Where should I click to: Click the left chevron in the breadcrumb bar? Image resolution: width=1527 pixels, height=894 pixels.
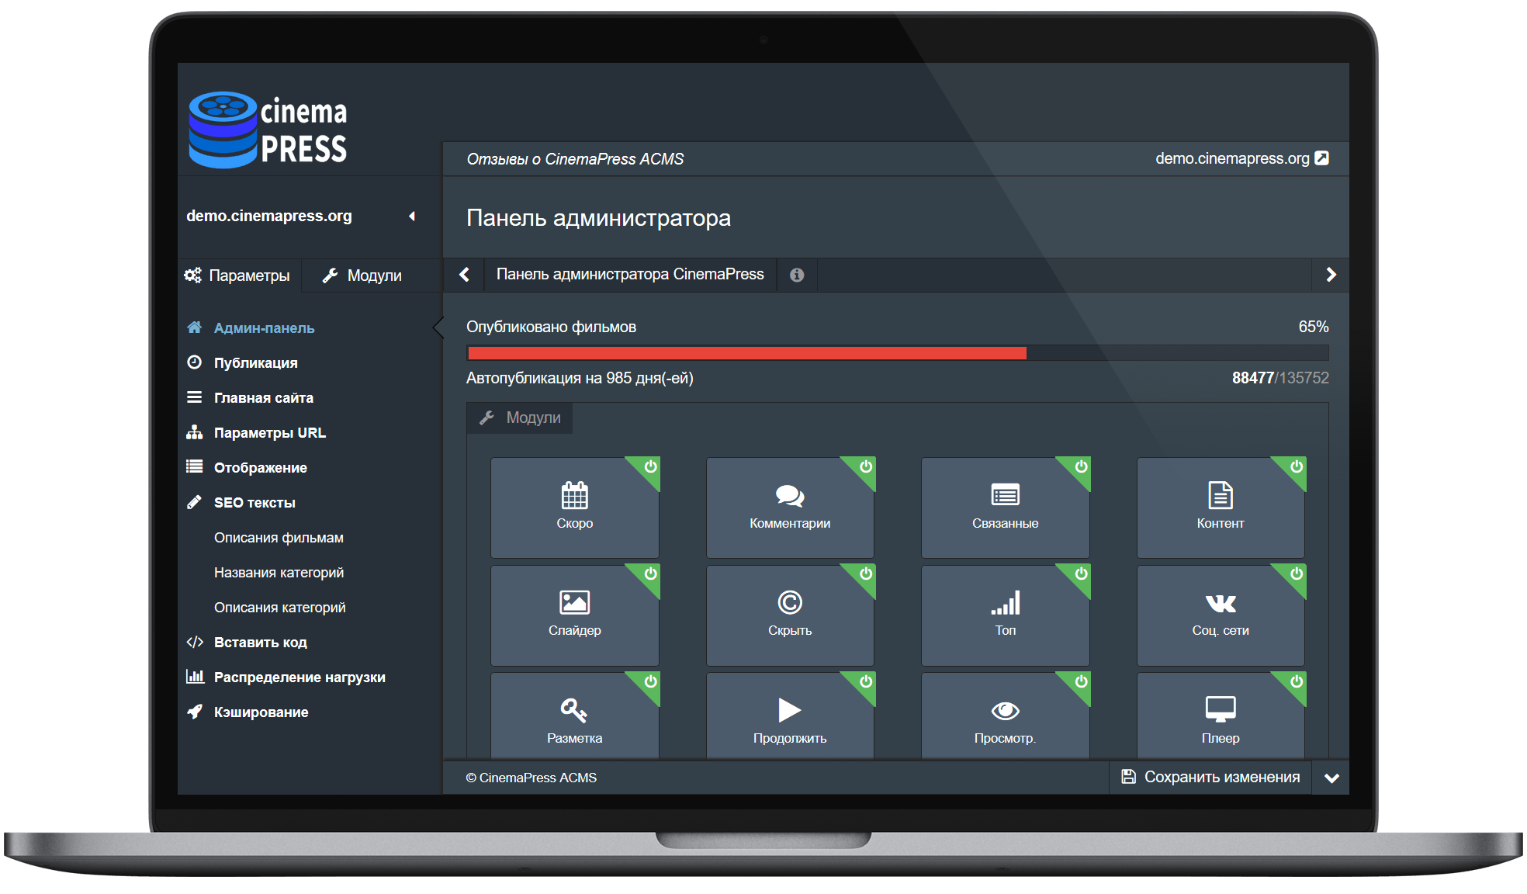(464, 275)
